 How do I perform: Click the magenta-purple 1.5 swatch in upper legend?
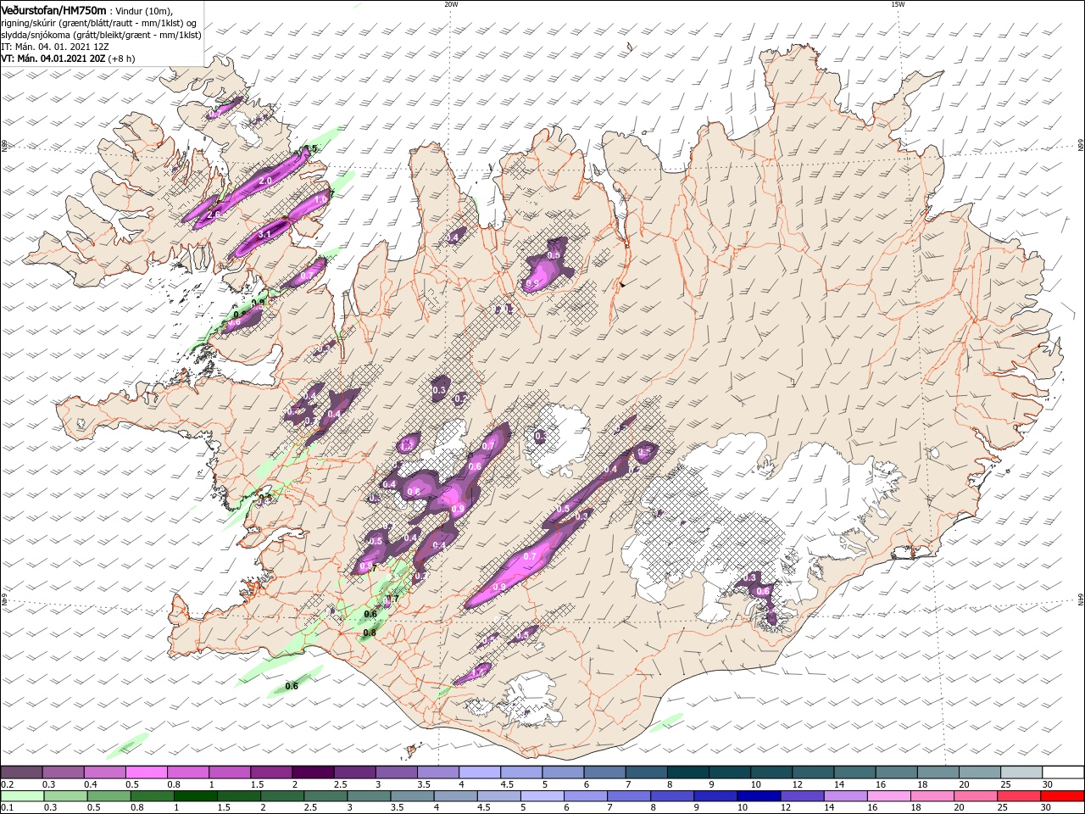pyautogui.click(x=271, y=772)
